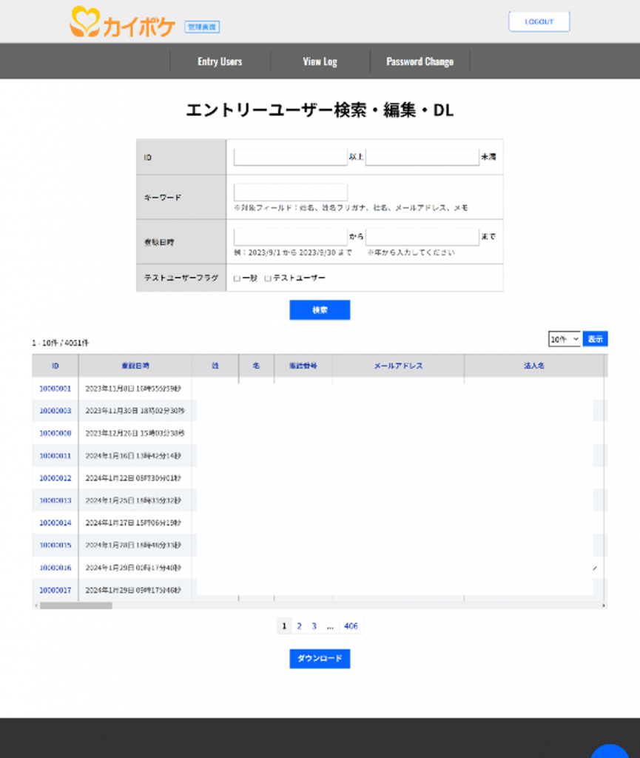Click the LOGOUT button
This screenshot has height=758, width=640.
coord(539,21)
